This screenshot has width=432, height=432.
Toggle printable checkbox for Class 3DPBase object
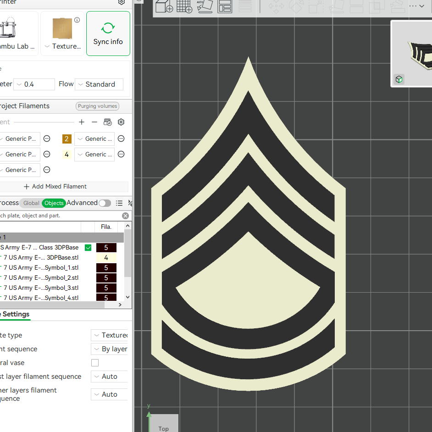pos(88,248)
